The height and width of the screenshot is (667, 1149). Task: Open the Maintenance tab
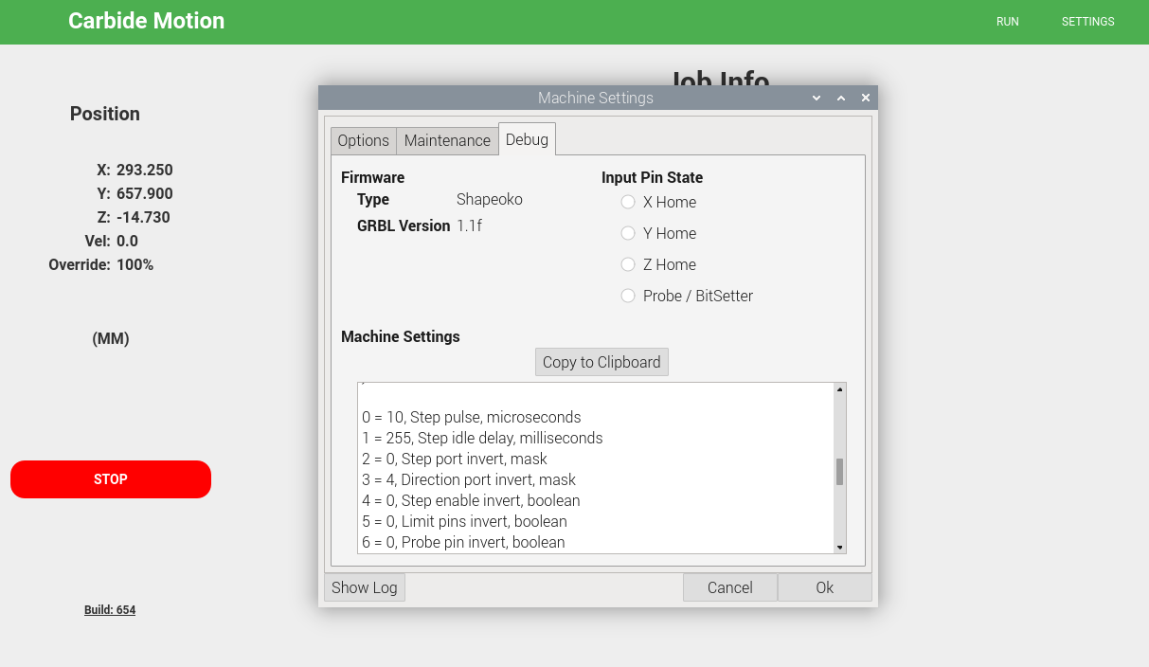447,140
